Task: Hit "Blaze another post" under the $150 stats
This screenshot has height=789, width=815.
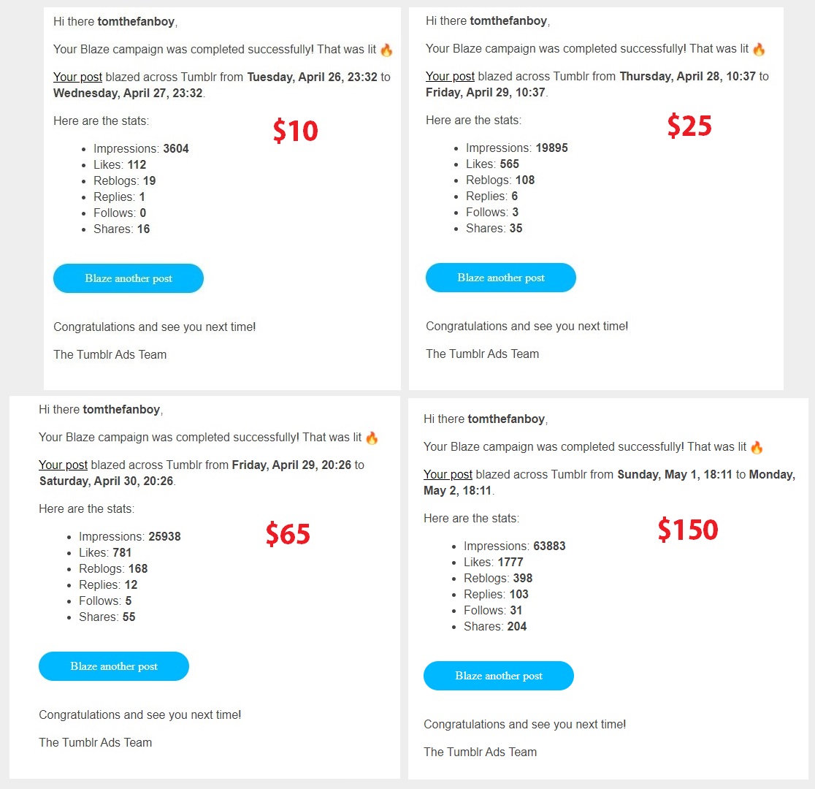Action: coord(499,676)
